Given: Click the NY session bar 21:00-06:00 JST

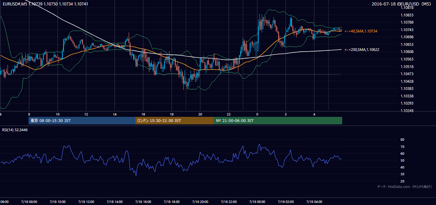Looking at the screenshot, I should point(278,121).
